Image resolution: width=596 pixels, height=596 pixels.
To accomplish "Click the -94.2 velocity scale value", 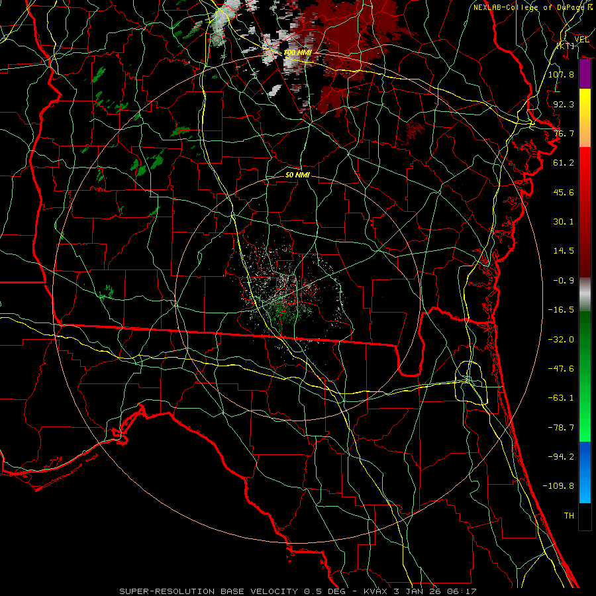I will click(561, 457).
